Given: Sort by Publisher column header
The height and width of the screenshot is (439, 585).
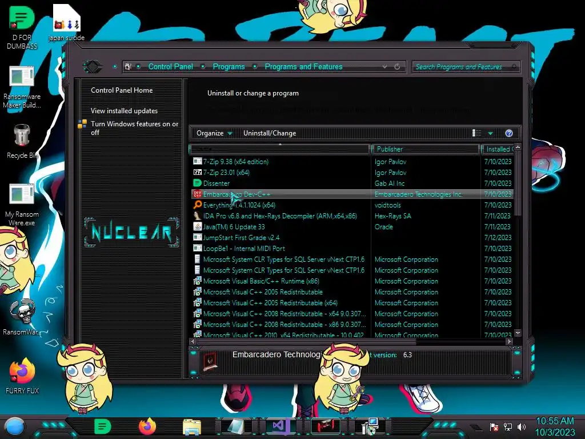Looking at the screenshot, I should coord(425,149).
